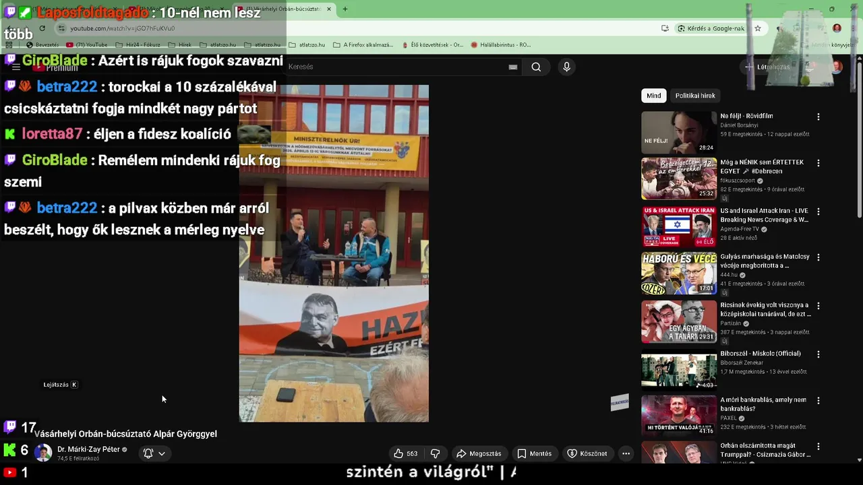Open subscription bell notification dropdown
863x485 pixels.
click(154, 453)
